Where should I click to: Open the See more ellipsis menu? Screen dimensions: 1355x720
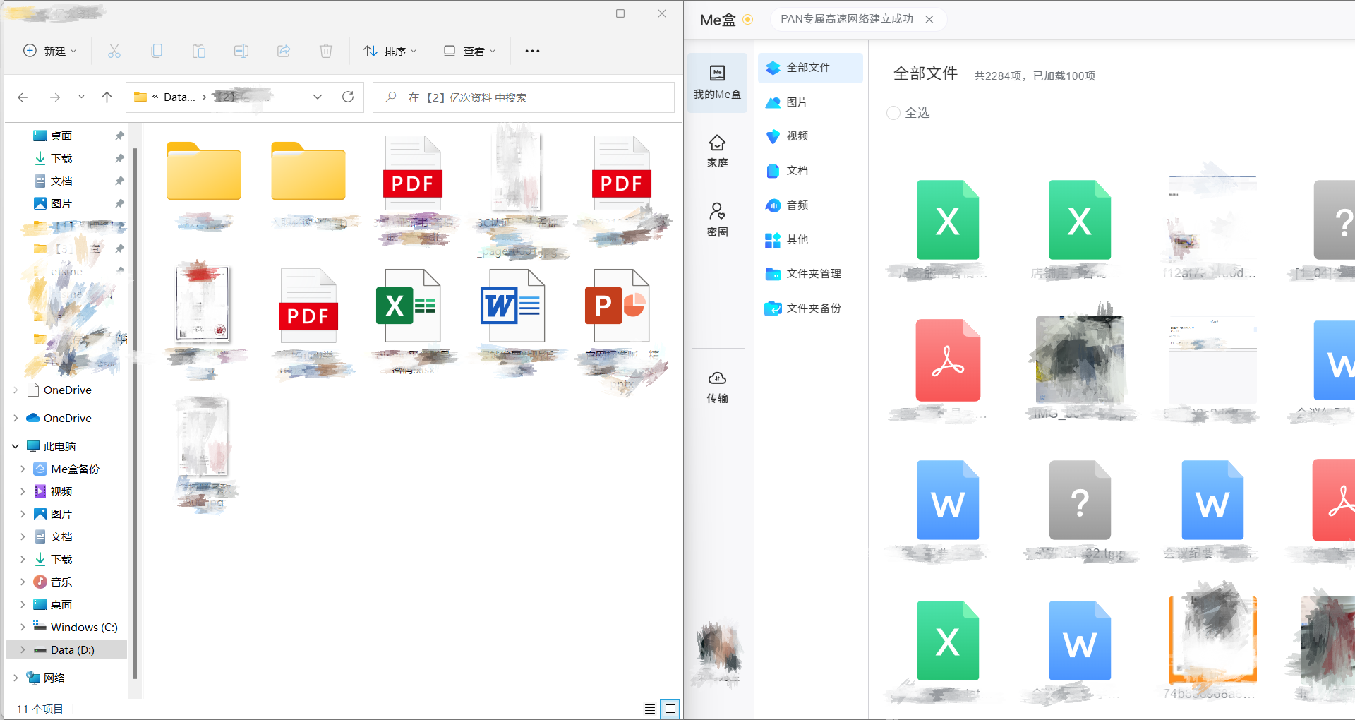[532, 51]
